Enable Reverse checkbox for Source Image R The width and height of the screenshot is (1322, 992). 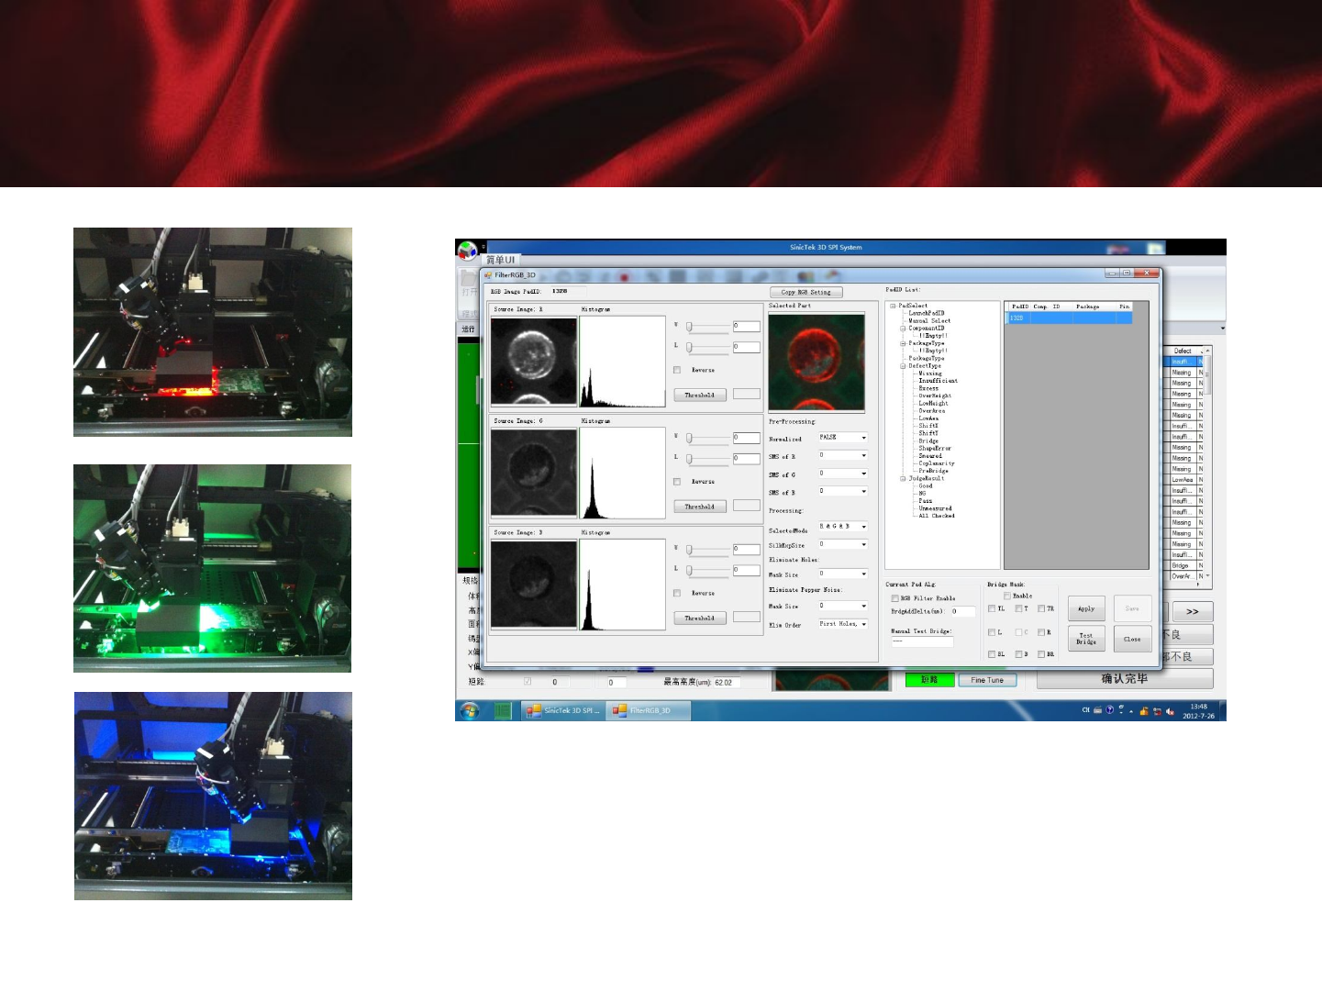[x=677, y=371]
